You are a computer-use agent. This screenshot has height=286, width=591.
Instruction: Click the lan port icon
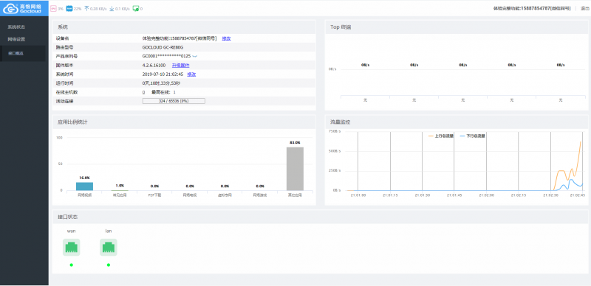108,247
